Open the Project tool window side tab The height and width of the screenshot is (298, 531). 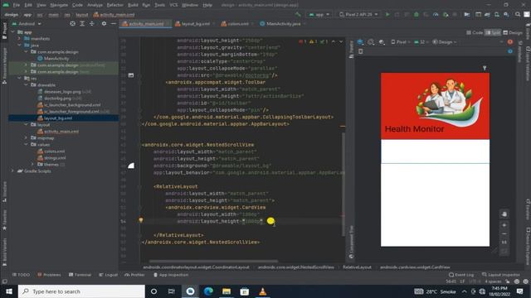tap(4, 31)
